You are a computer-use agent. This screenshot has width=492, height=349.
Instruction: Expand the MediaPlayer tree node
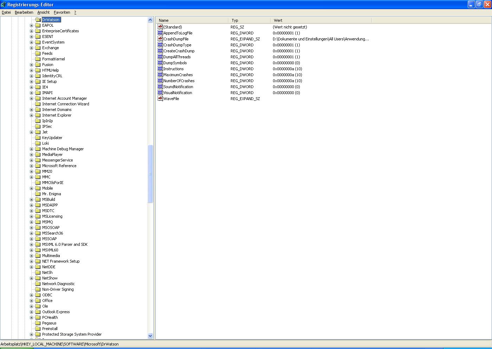31,154
